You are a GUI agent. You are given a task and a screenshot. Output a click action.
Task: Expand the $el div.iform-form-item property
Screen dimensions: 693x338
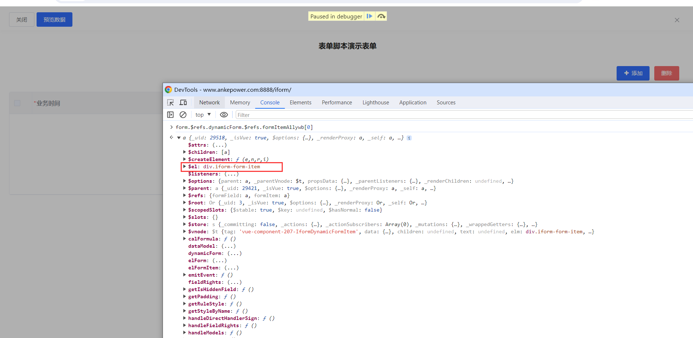(185, 166)
